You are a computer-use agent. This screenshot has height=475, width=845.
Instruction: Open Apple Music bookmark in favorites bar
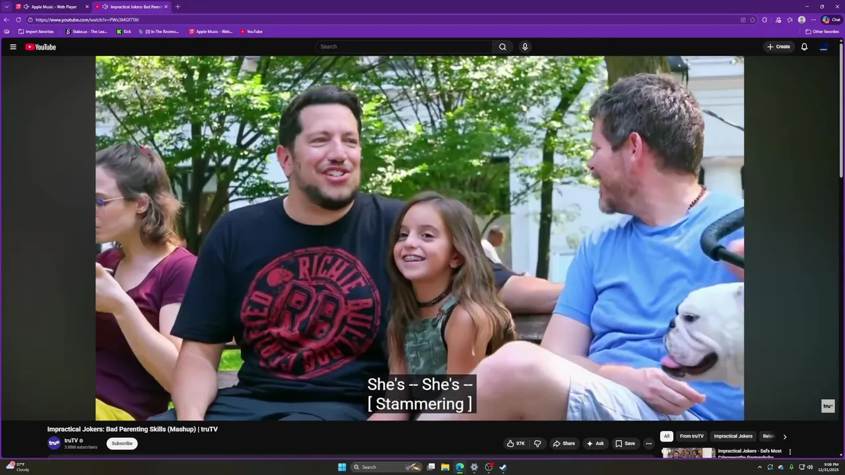tap(211, 32)
